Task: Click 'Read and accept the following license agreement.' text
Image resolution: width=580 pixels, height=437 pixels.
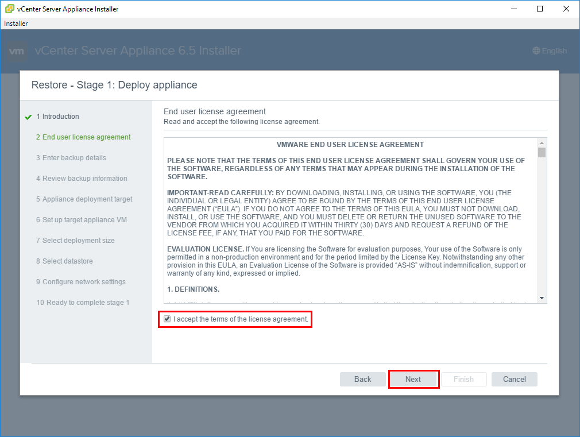Action: tap(242, 122)
